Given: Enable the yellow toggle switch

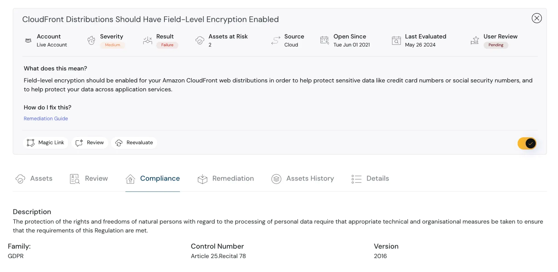Looking at the screenshot, I should pyautogui.click(x=527, y=143).
